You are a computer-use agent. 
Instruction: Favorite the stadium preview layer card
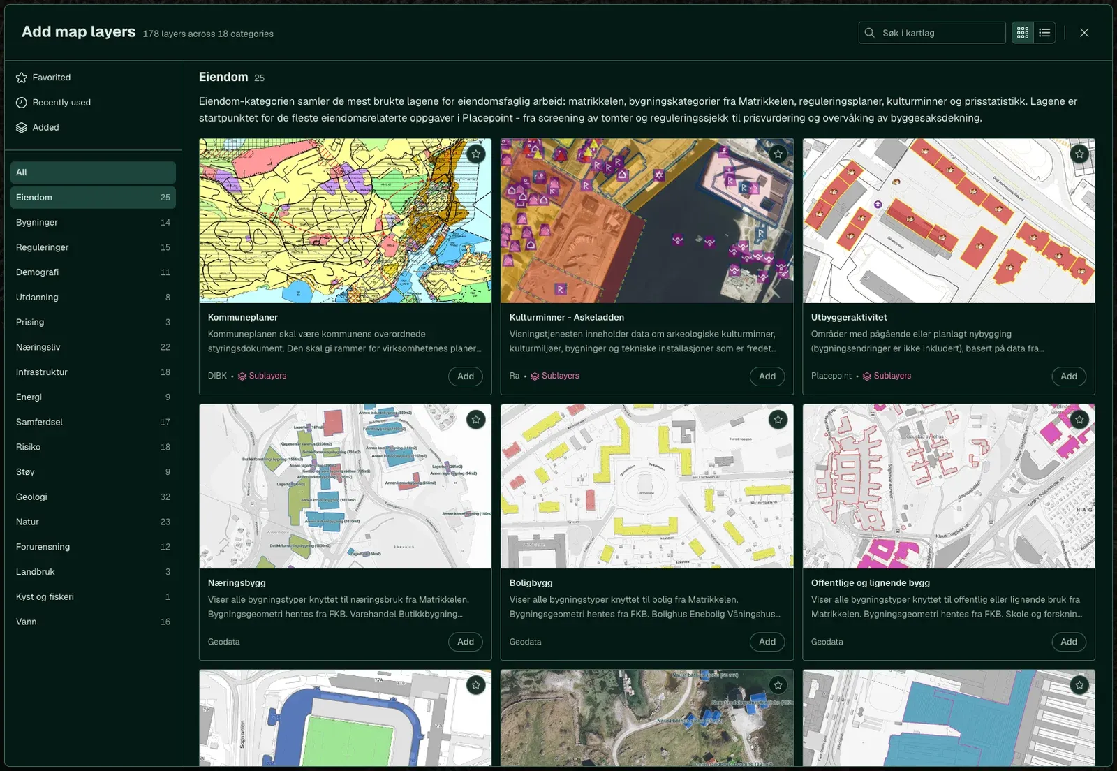[476, 685]
